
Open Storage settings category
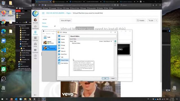click(x=63, y=45)
